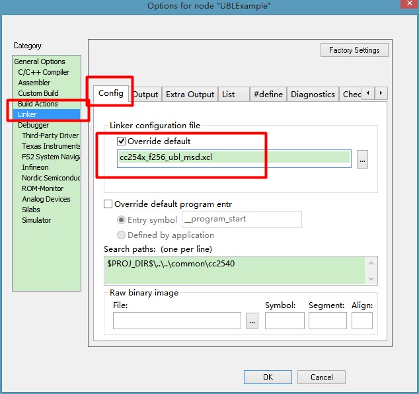This screenshot has height=394, width=419.
Task: Click search paths scrollbar up arrow
Action: pos(371,264)
